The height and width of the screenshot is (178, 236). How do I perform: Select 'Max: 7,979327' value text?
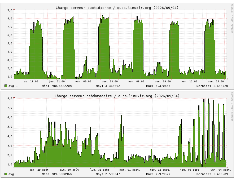pos(158,174)
